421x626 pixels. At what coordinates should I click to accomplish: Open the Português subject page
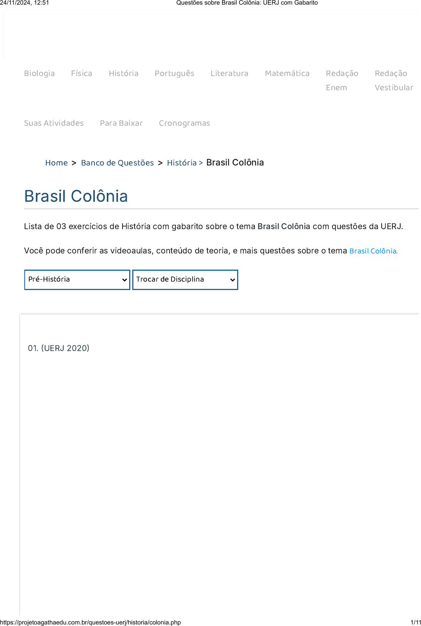tap(174, 73)
